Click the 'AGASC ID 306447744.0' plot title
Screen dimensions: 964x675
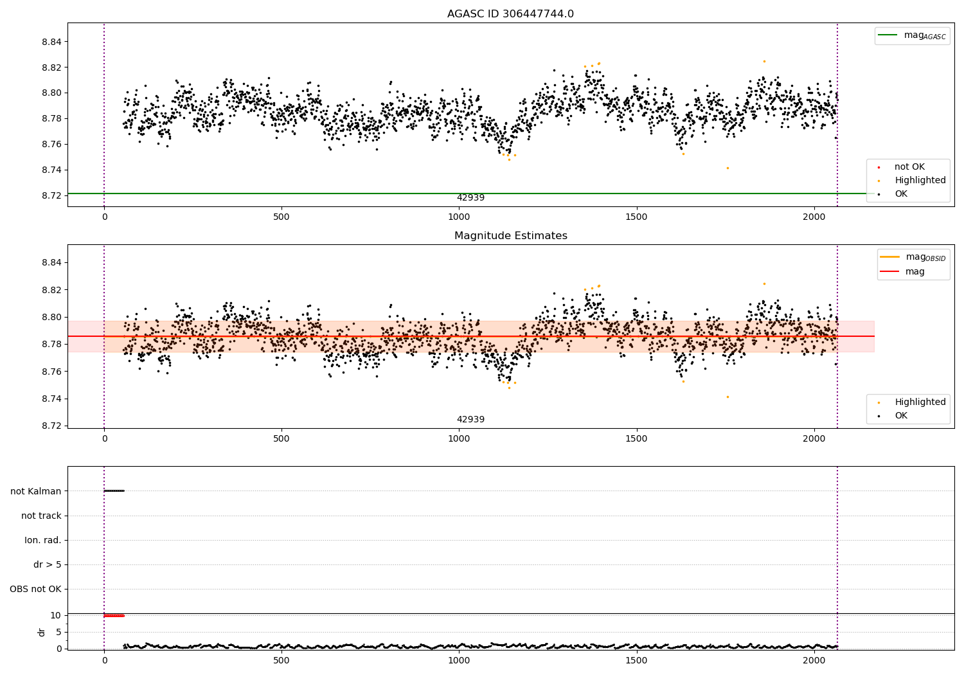(x=510, y=14)
